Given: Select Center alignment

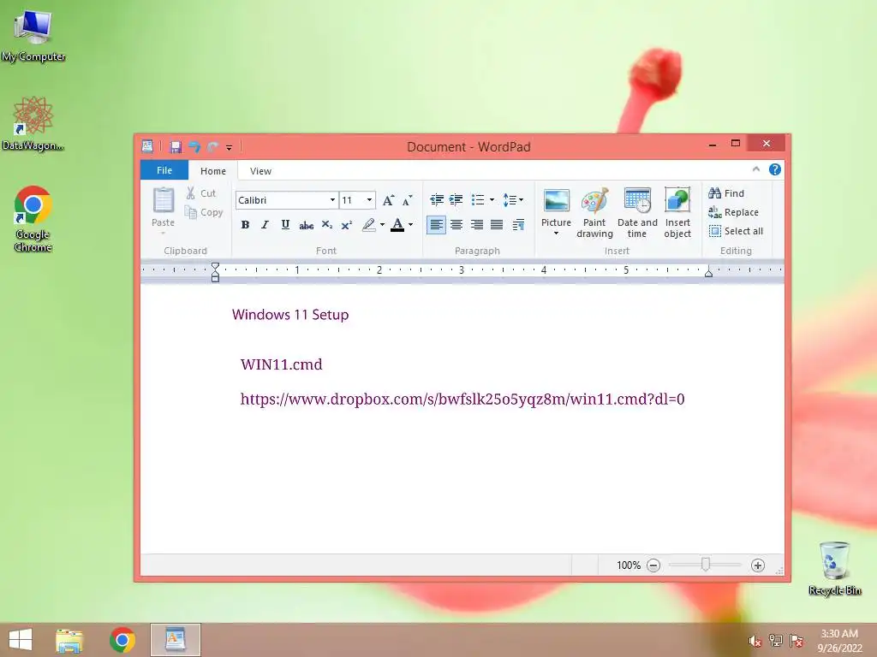Looking at the screenshot, I should (x=456, y=225).
